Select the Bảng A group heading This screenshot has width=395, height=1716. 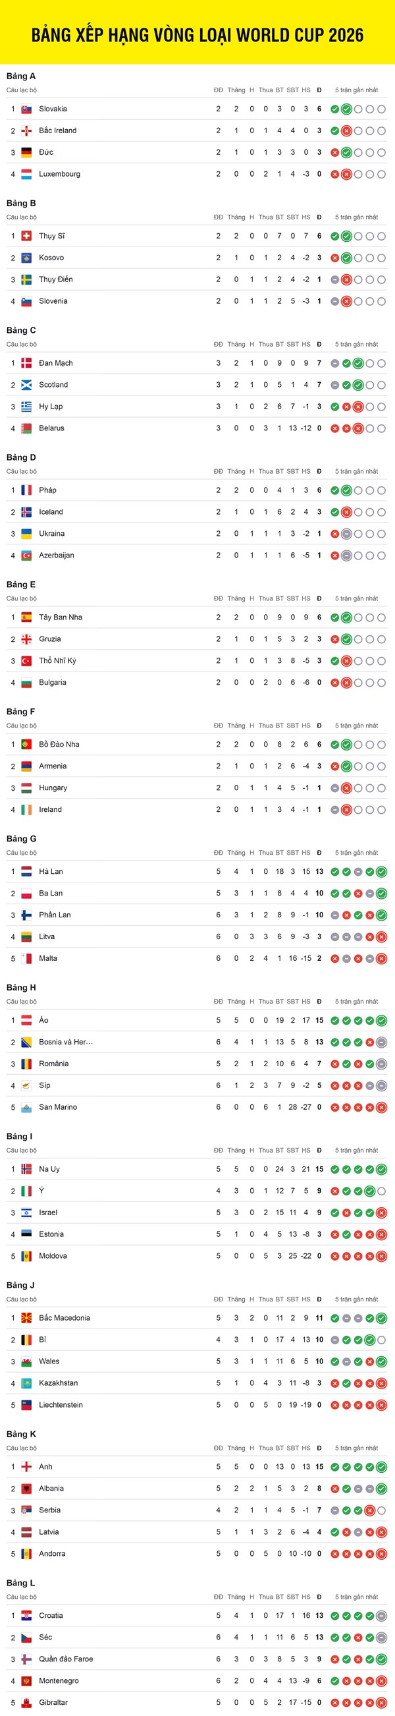[21, 76]
